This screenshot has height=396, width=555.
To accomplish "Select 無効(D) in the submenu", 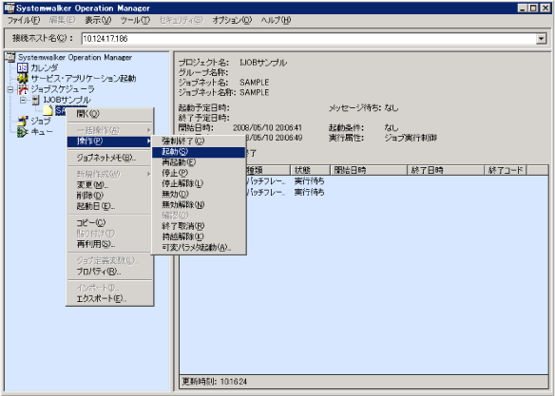I will pos(199,194).
